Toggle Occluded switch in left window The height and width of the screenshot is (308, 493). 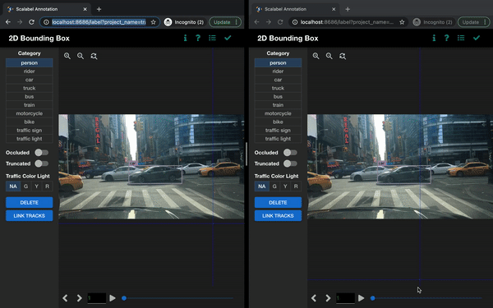(x=42, y=153)
